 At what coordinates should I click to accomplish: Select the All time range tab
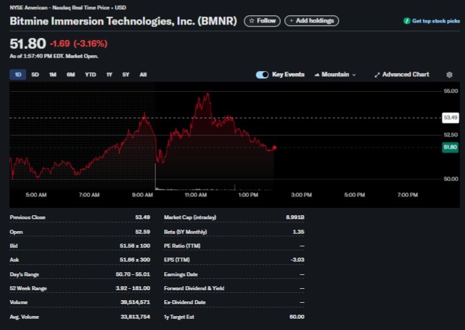click(143, 74)
